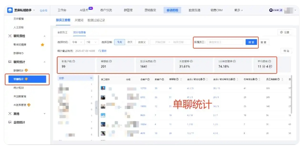This screenshot has width=305, height=154.
Task: Switch to the 按分组查看 sub-tab
Action: click(79, 32)
